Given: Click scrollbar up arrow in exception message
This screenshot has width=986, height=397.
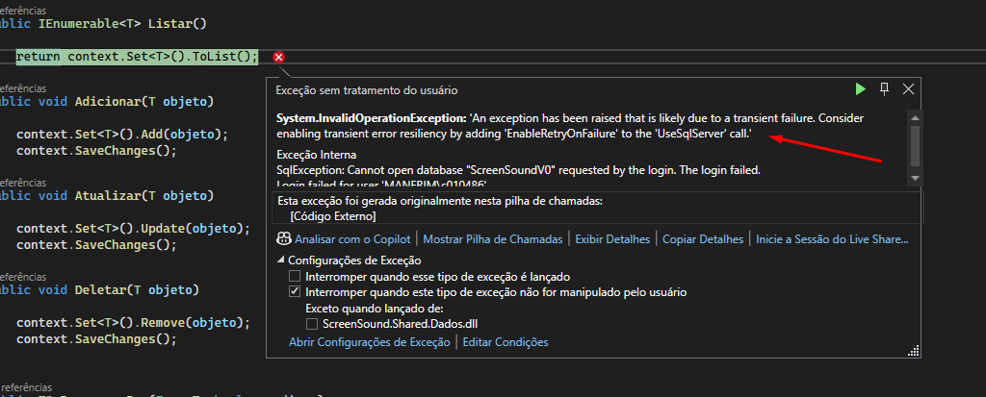Looking at the screenshot, I should pos(915,117).
